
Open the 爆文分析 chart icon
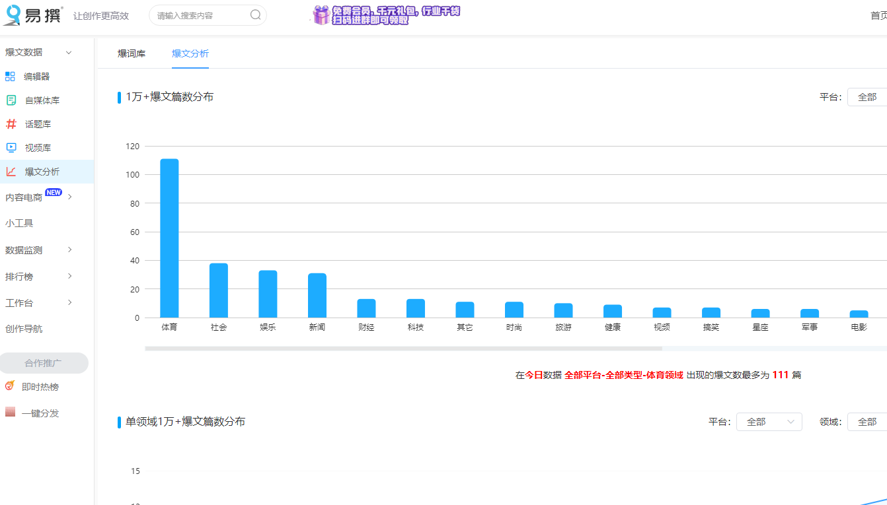pos(11,172)
